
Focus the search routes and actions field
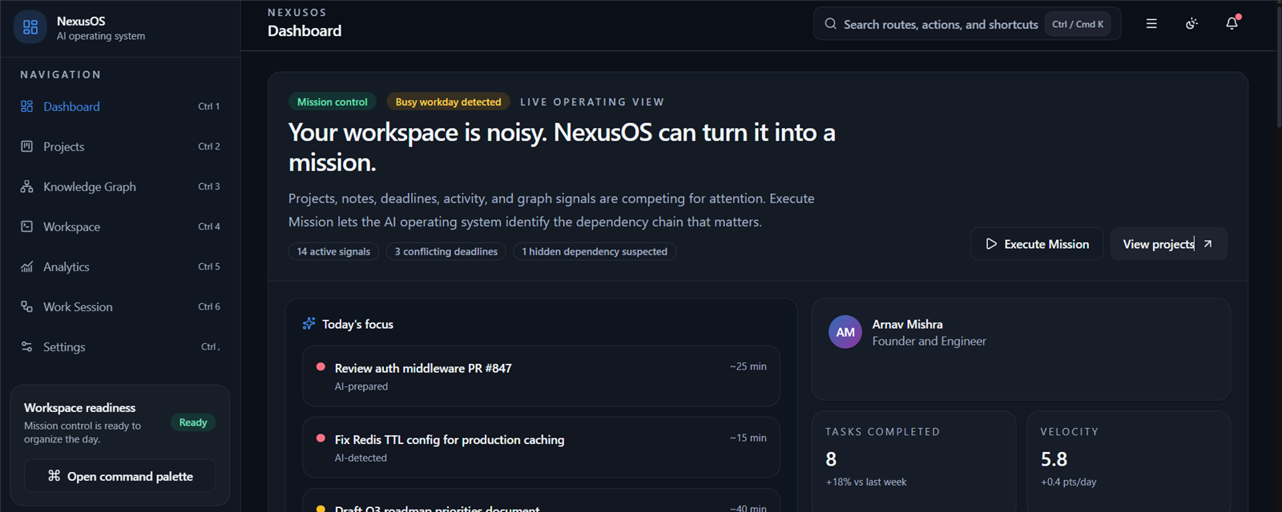click(x=967, y=24)
